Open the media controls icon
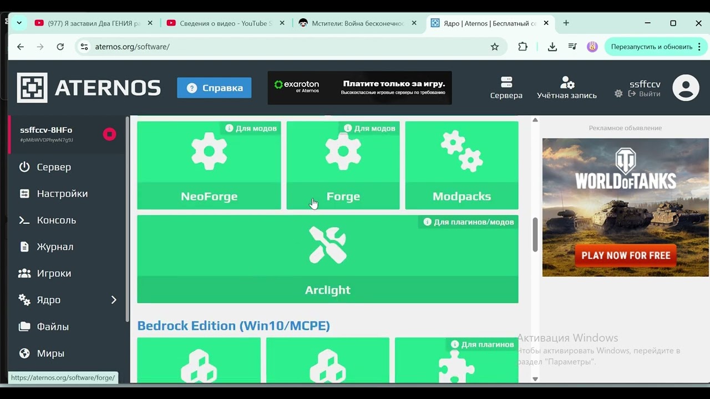710x399 pixels. pyautogui.click(x=572, y=47)
